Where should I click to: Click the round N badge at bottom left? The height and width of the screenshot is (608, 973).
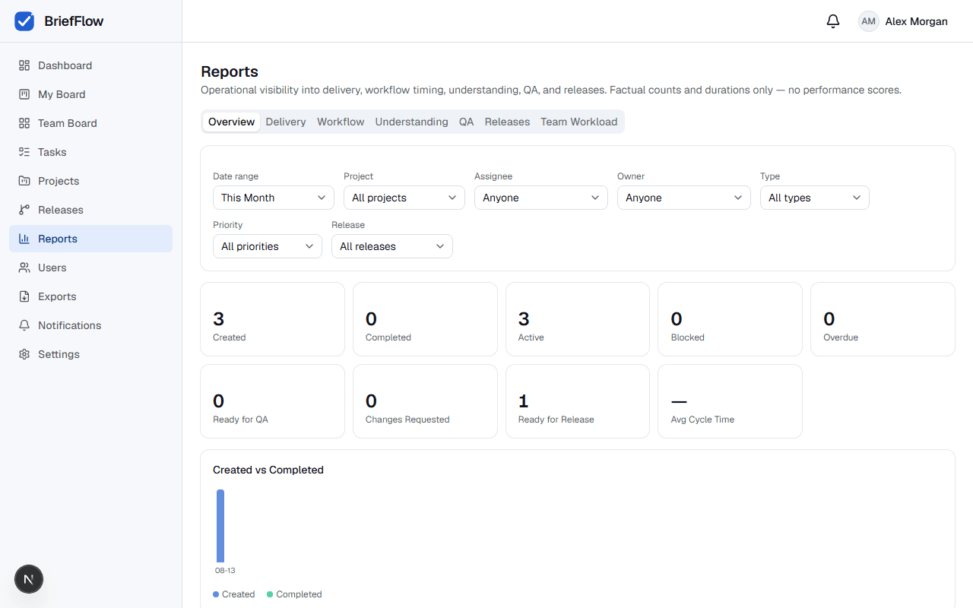click(x=29, y=580)
